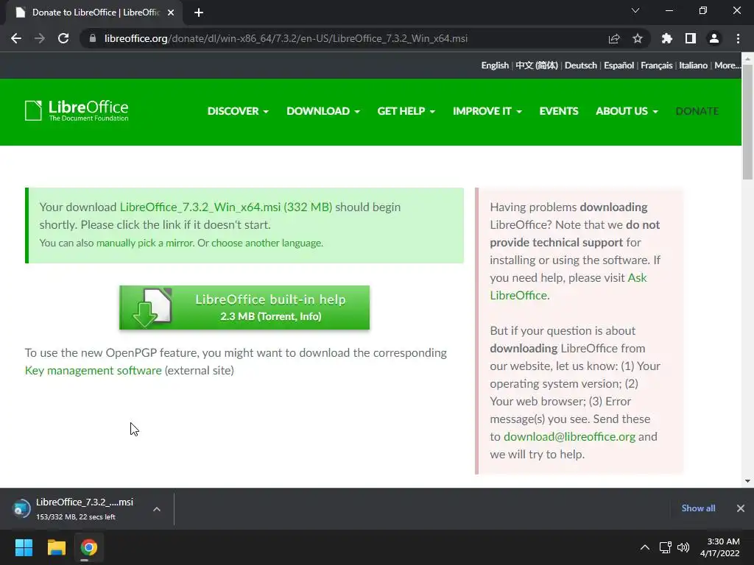Open the clock and date panel
Viewport: 754px width, 565px height.
pos(720,547)
